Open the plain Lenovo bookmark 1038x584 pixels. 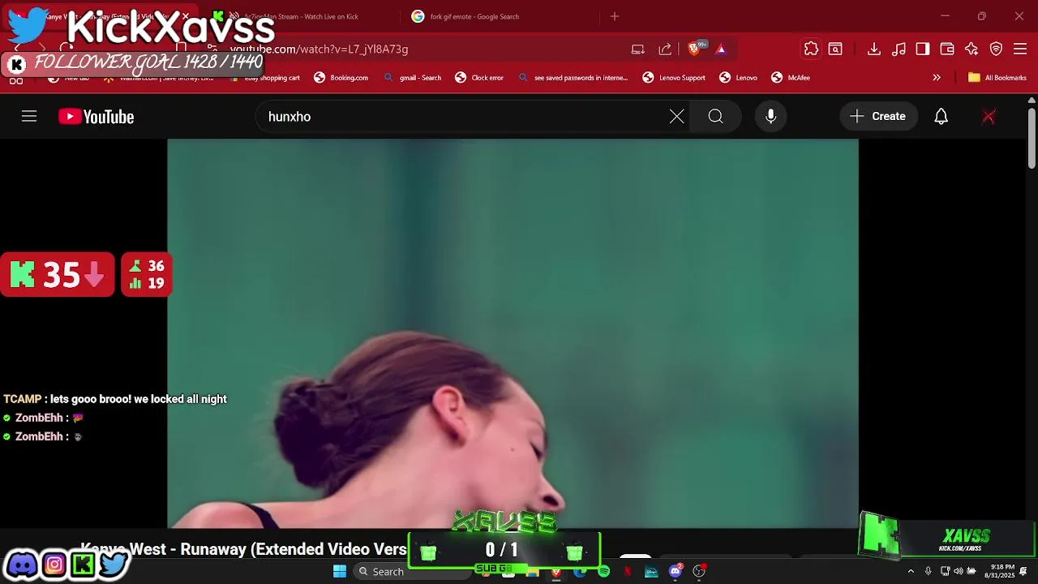click(739, 78)
